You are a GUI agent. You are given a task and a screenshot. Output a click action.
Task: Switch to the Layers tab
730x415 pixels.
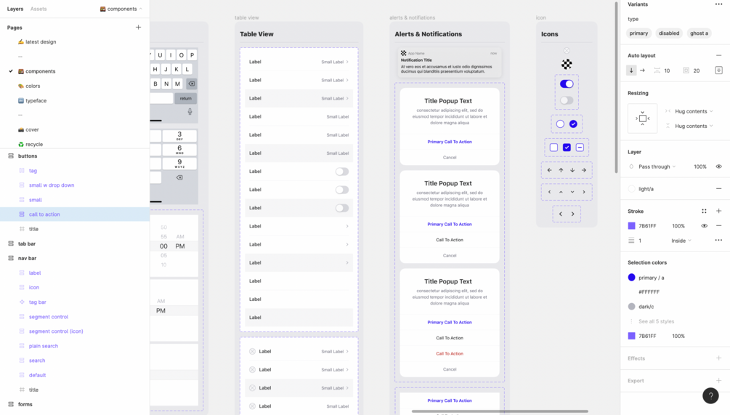pyautogui.click(x=15, y=9)
